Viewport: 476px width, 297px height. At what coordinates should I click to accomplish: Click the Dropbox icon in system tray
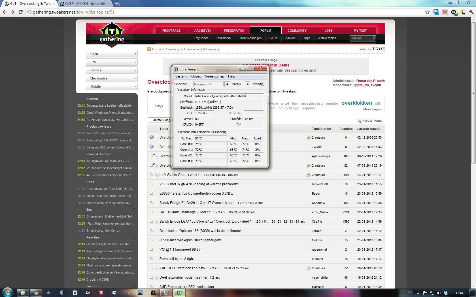click(x=446, y=293)
